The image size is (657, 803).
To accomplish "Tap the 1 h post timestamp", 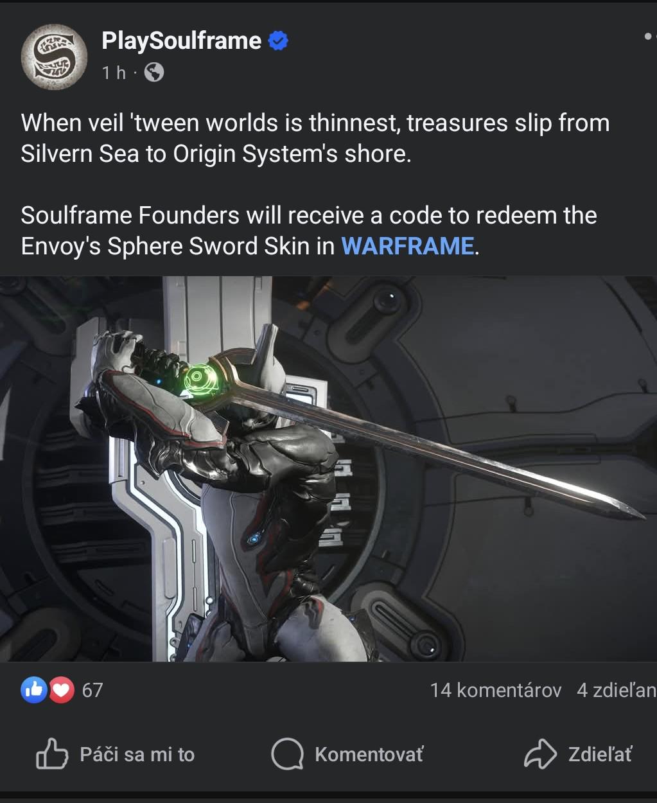I will [x=114, y=73].
